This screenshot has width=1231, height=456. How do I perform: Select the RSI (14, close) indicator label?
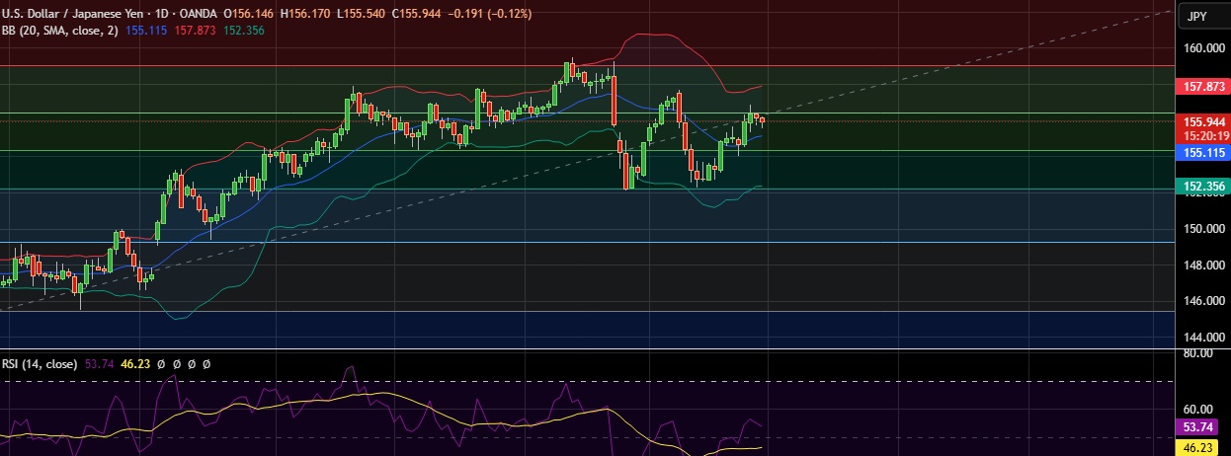(x=39, y=364)
